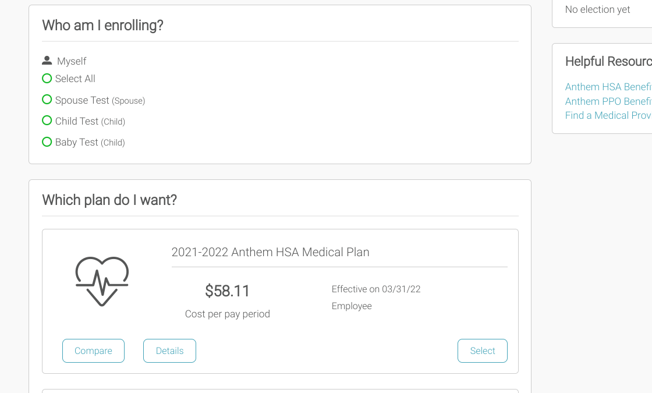Click the heart pulse plan icon
652x393 pixels.
pos(102,281)
